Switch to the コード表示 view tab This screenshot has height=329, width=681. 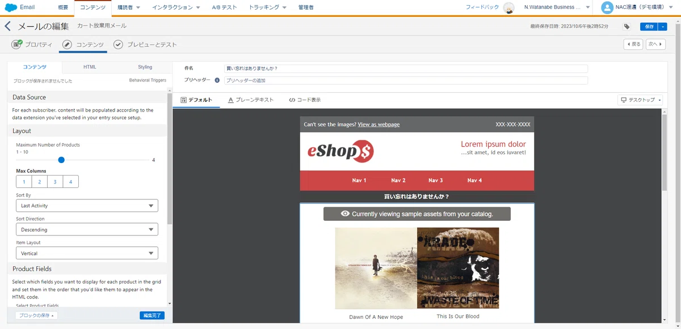click(x=304, y=100)
